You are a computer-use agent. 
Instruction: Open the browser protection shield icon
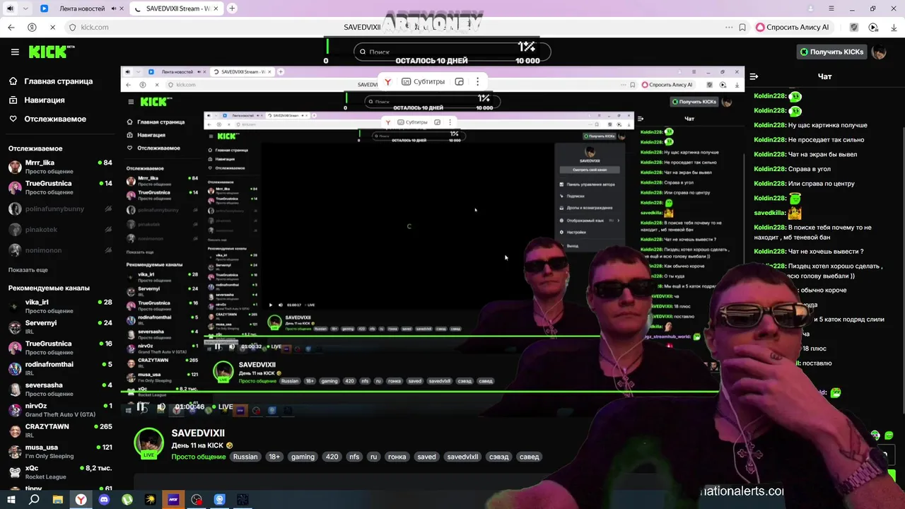coord(854,28)
